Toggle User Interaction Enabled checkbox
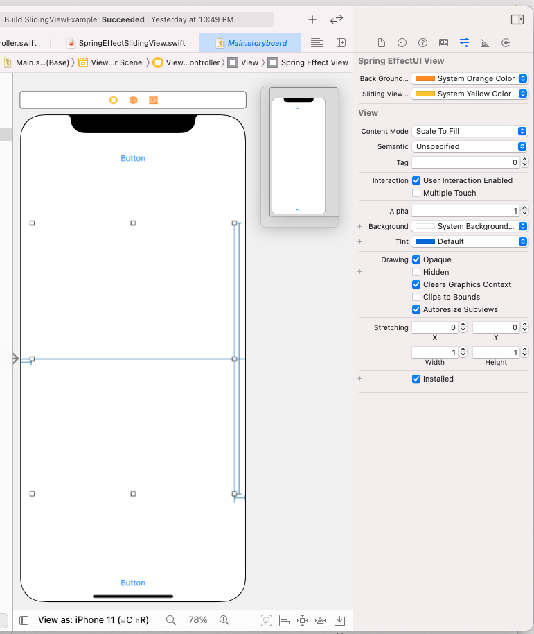The width and height of the screenshot is (534, 634). (416, 180)
